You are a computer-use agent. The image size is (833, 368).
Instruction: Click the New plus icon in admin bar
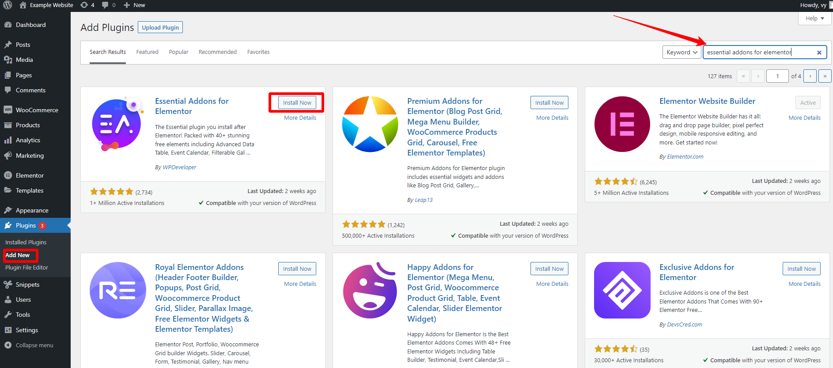(126, 5)
